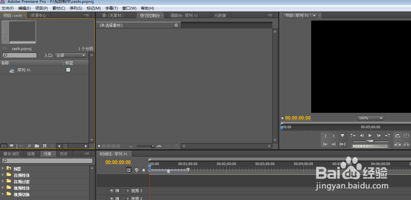
Task: Toggle track lock box on 视频 3
Action: coord(123,191)
